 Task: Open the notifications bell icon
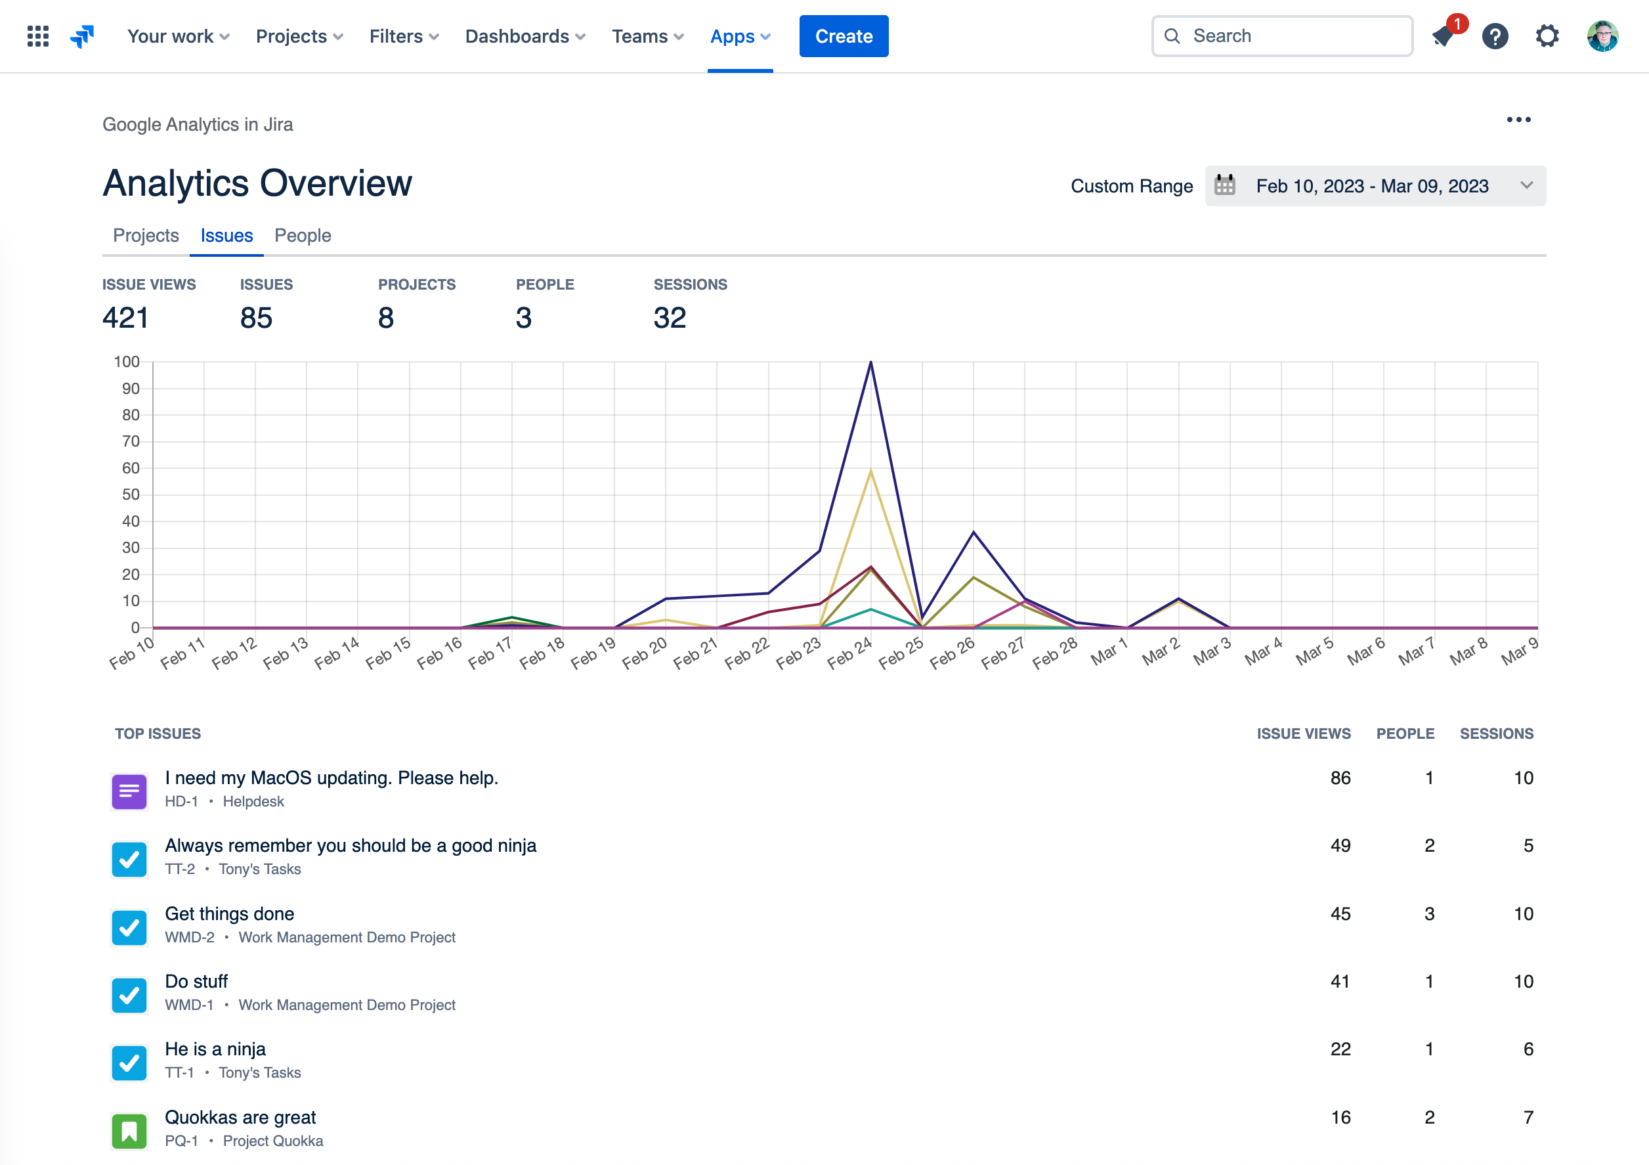pyautogui.click(x=1443, y=36)
